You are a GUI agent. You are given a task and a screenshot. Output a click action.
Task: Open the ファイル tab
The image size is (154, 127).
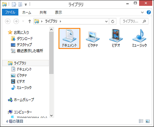point(10,12)
